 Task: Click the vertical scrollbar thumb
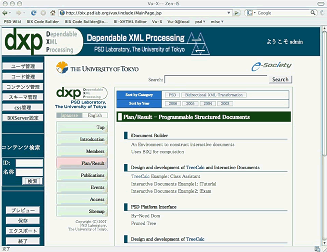[x=324, y=93]
